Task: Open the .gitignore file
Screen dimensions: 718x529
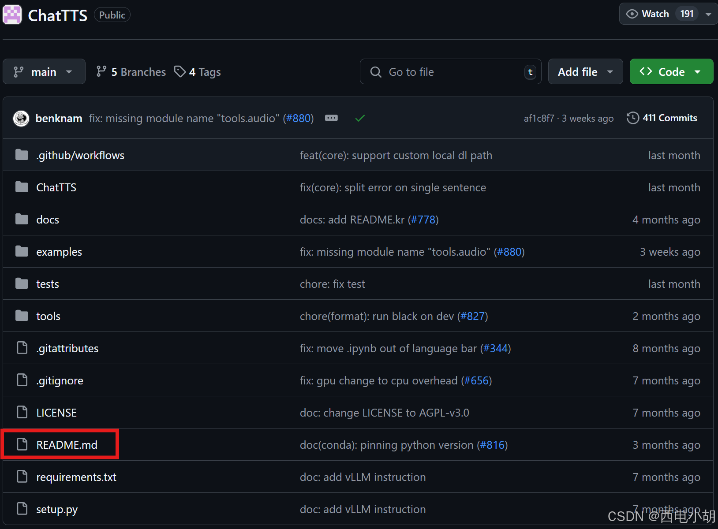Action: point(60,380)
